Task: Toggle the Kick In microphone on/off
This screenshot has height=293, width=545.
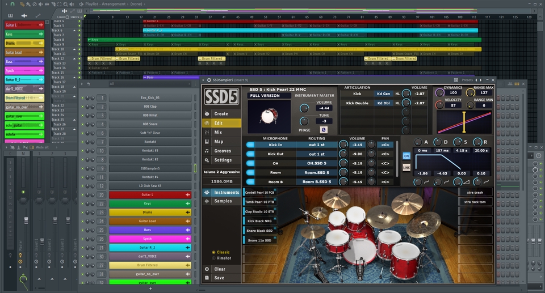Action: tap(250, 145)
